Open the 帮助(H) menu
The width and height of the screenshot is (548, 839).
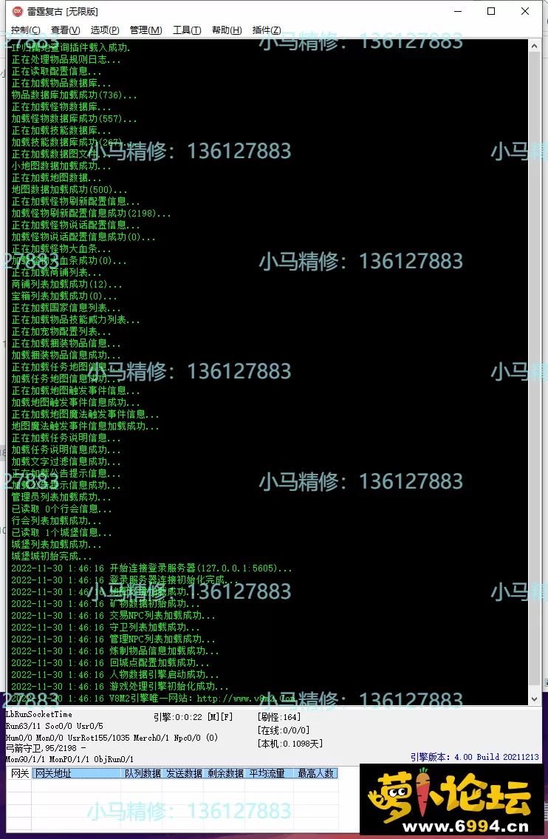click(x=227, y=30)
